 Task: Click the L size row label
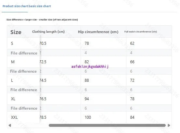pyautogui.click(x=12, y=80)
